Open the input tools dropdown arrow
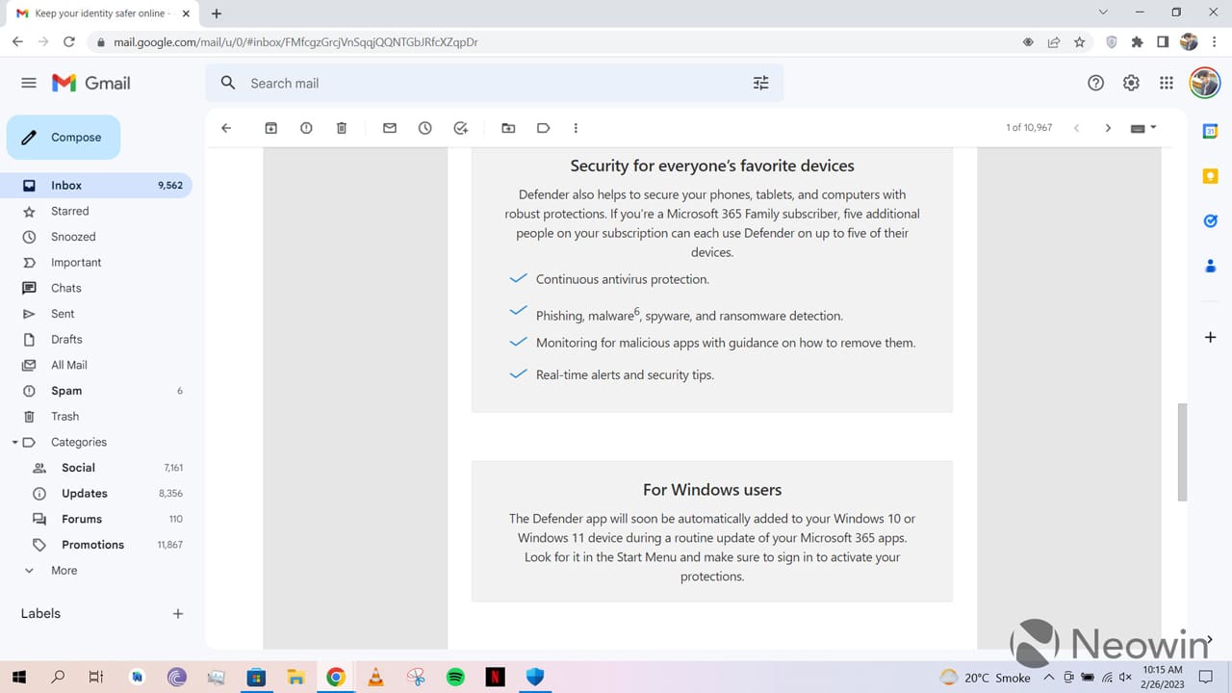The height and width of the screenshot is (693, 1232). 1153,127
